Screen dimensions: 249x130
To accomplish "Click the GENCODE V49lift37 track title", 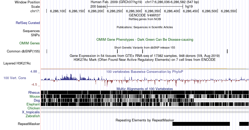I will [x=145, y=15].
